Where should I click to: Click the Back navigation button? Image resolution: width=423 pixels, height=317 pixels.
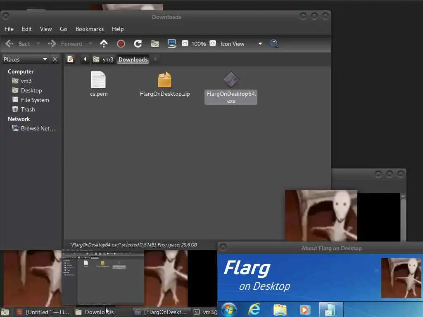18,44
